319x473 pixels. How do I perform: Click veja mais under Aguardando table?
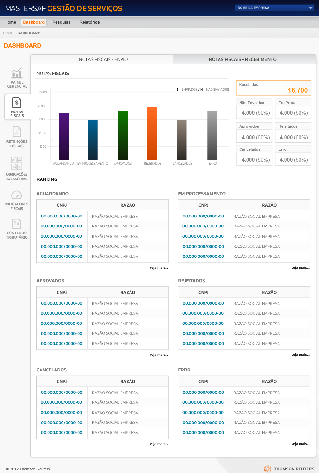tap(159, 268)
